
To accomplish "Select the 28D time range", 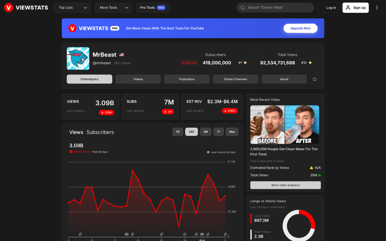I will (x=191, y=132).
